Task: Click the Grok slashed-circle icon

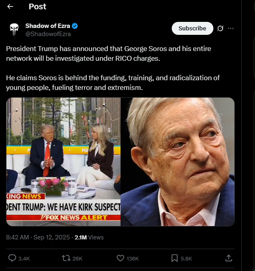Action: coord(220,28)
